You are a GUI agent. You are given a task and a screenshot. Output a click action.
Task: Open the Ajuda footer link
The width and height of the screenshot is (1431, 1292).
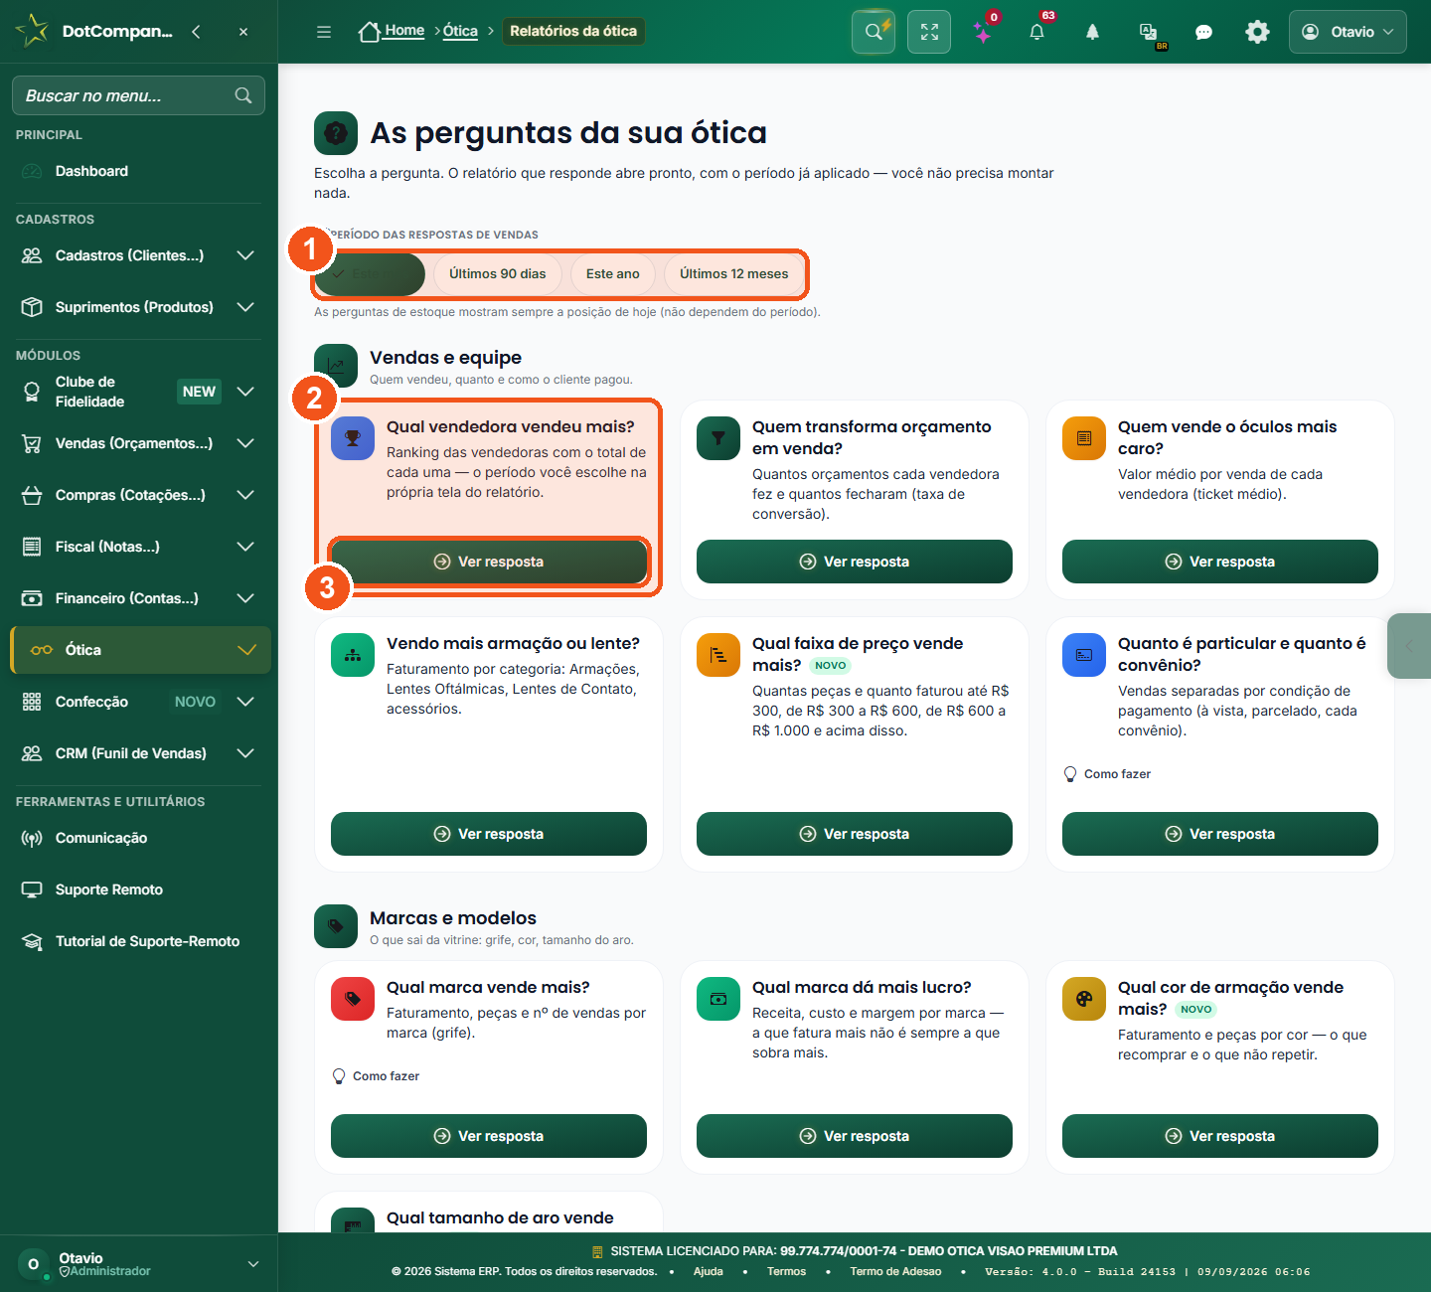click(x=709, y=1271)
